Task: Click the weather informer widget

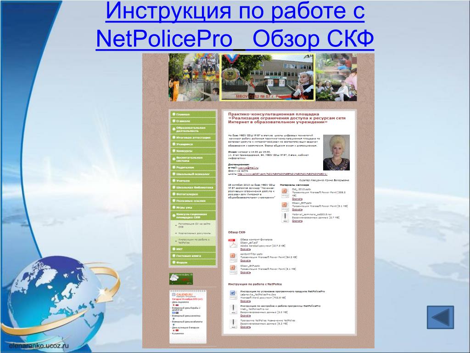Action: (x=181, y=279)
